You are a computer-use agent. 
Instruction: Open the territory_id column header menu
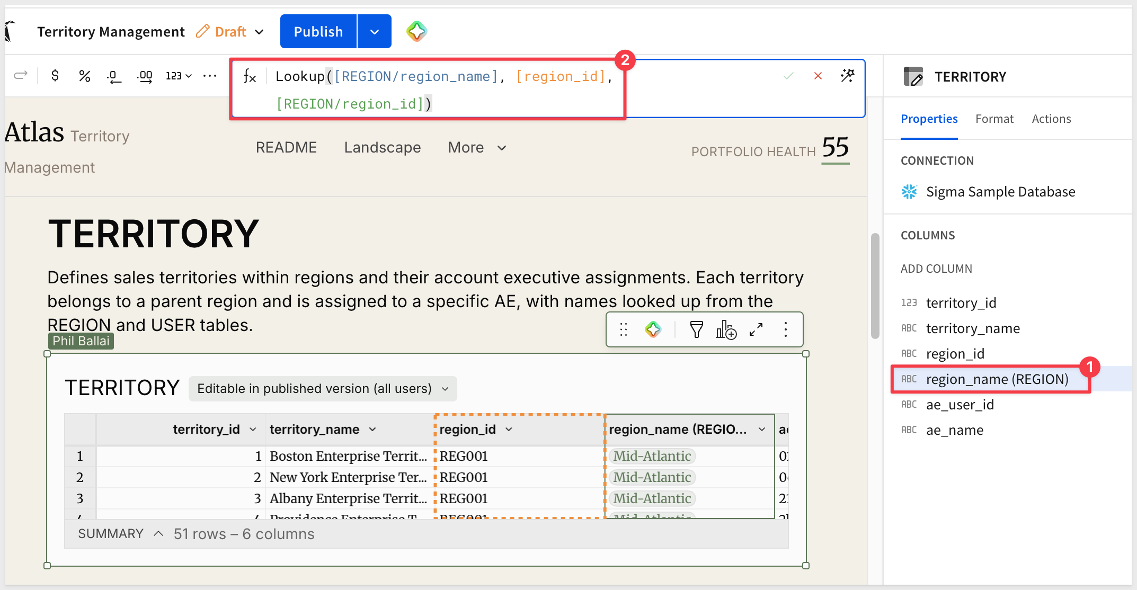coord(253,430)
